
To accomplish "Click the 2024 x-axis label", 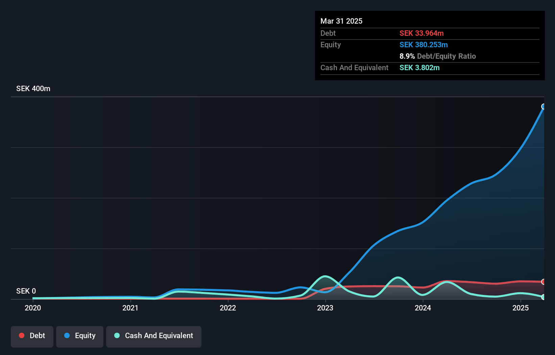I will coord(423,308).
